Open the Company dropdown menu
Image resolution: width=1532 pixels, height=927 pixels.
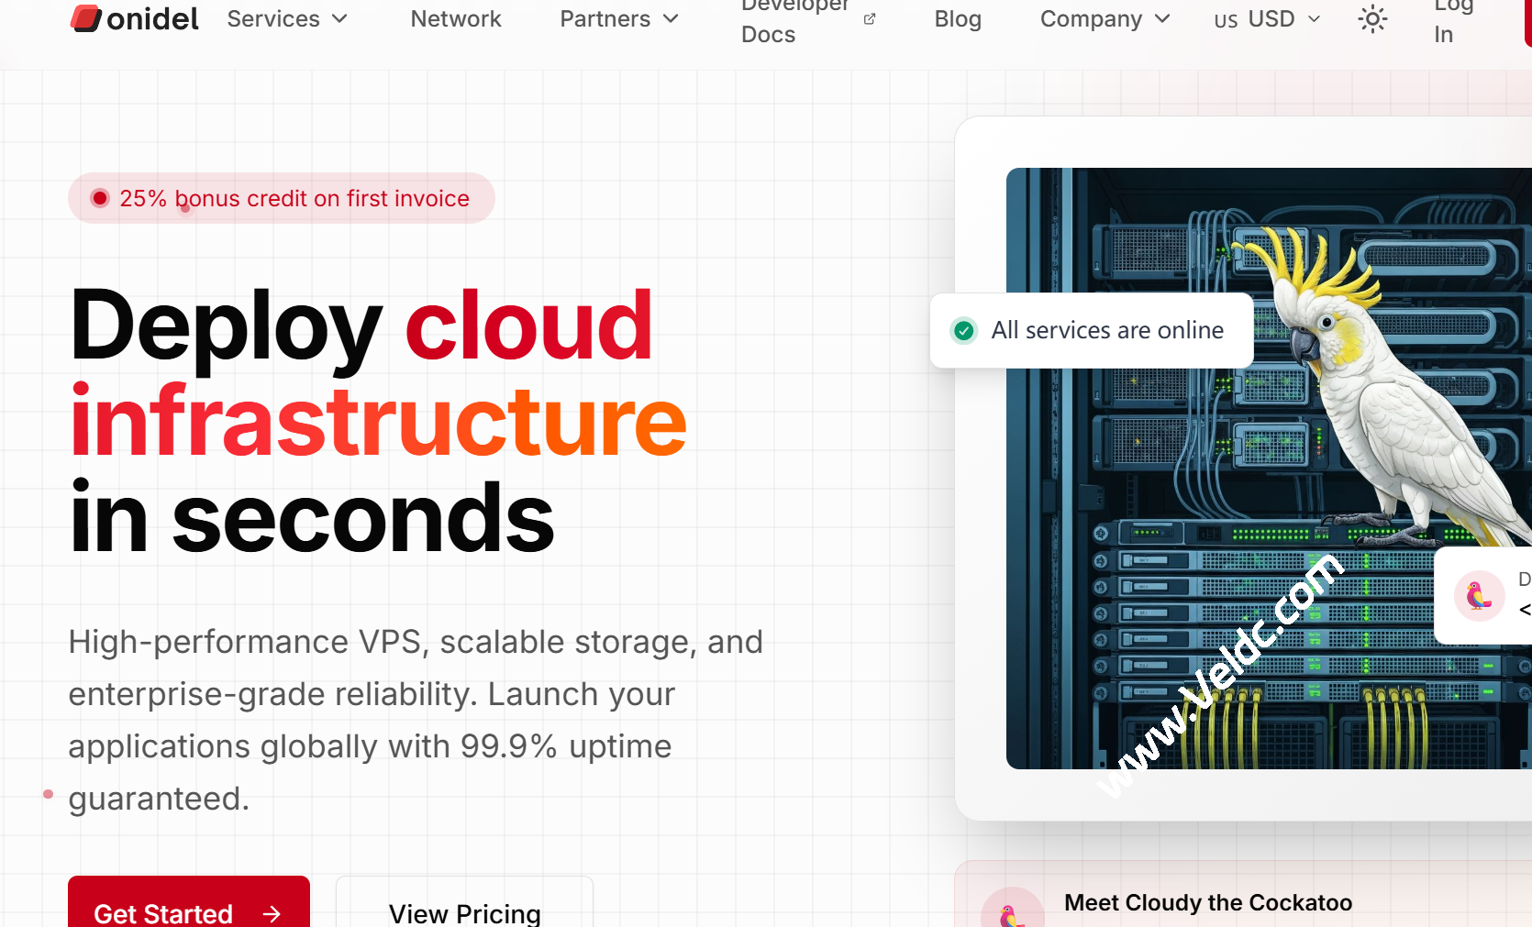coord(1105,19)
